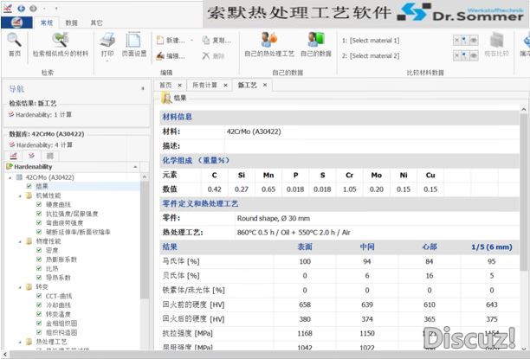Toggle eye icon for material 1
Screen dimensions: 530x359
point(474,40)
